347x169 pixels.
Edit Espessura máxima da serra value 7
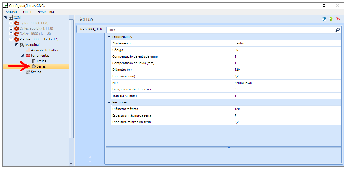click(287, 115)
